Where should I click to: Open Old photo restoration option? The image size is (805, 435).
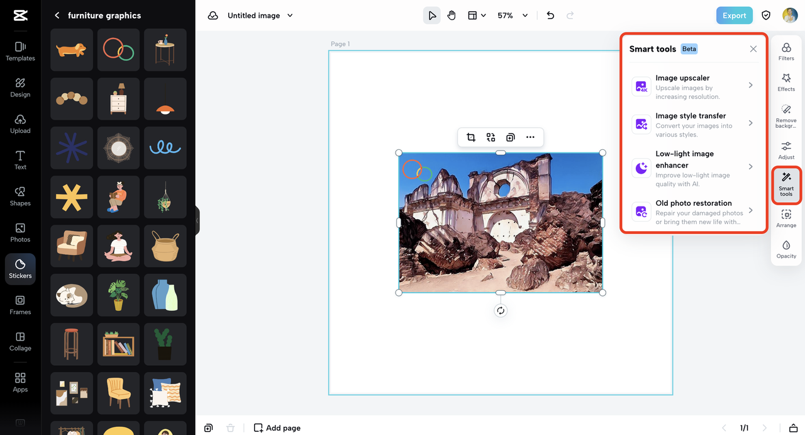pos(694,212)
